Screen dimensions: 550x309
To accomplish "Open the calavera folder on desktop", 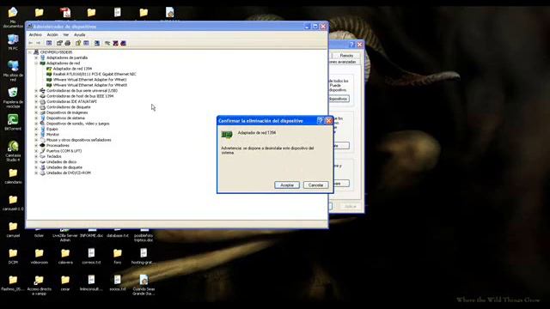I will pyautogui.click(x=65, y=253).
